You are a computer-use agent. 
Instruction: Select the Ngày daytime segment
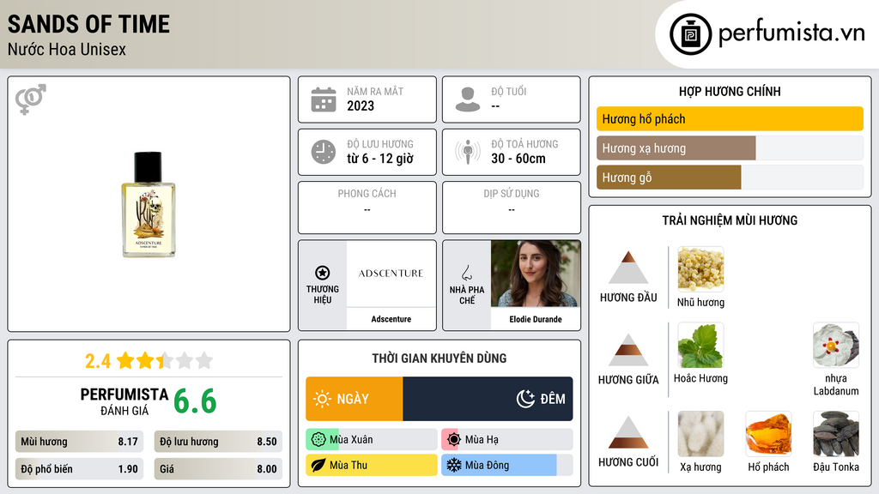pyautogui.click(x=355, y=399)
